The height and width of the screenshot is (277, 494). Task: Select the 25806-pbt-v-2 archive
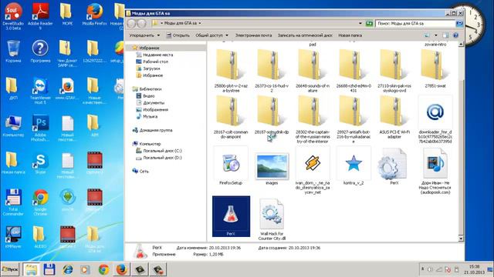point(231,72)
